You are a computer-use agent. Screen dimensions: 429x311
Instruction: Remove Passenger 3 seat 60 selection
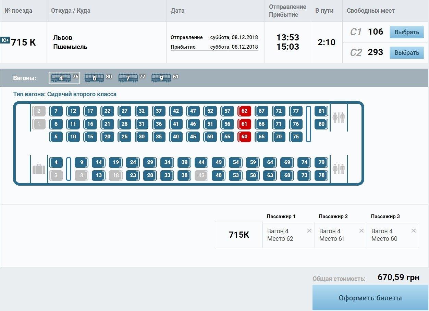point(414,231)
